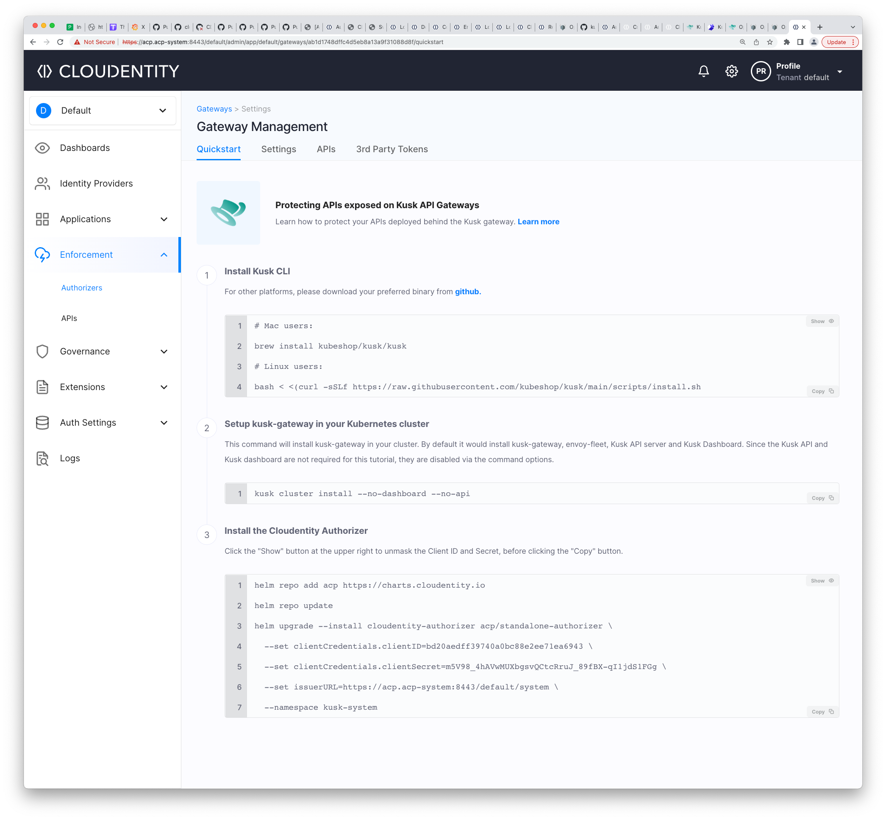The width and height of the screenshot is (886, 820).
Task: Click the browser address bar URL
Action: click(283, 42)
